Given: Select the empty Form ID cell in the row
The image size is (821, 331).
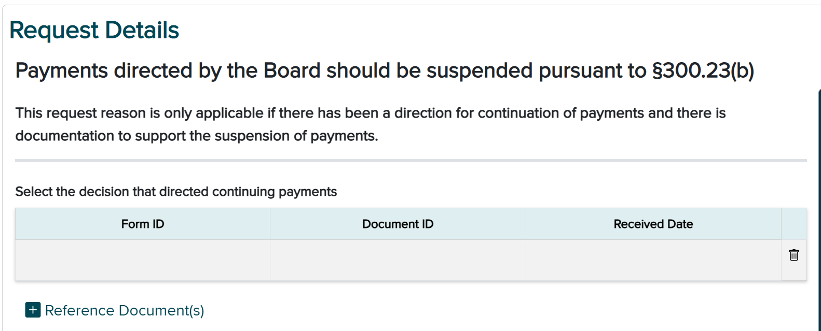Looking at the screenshot, I should (143, 259).
